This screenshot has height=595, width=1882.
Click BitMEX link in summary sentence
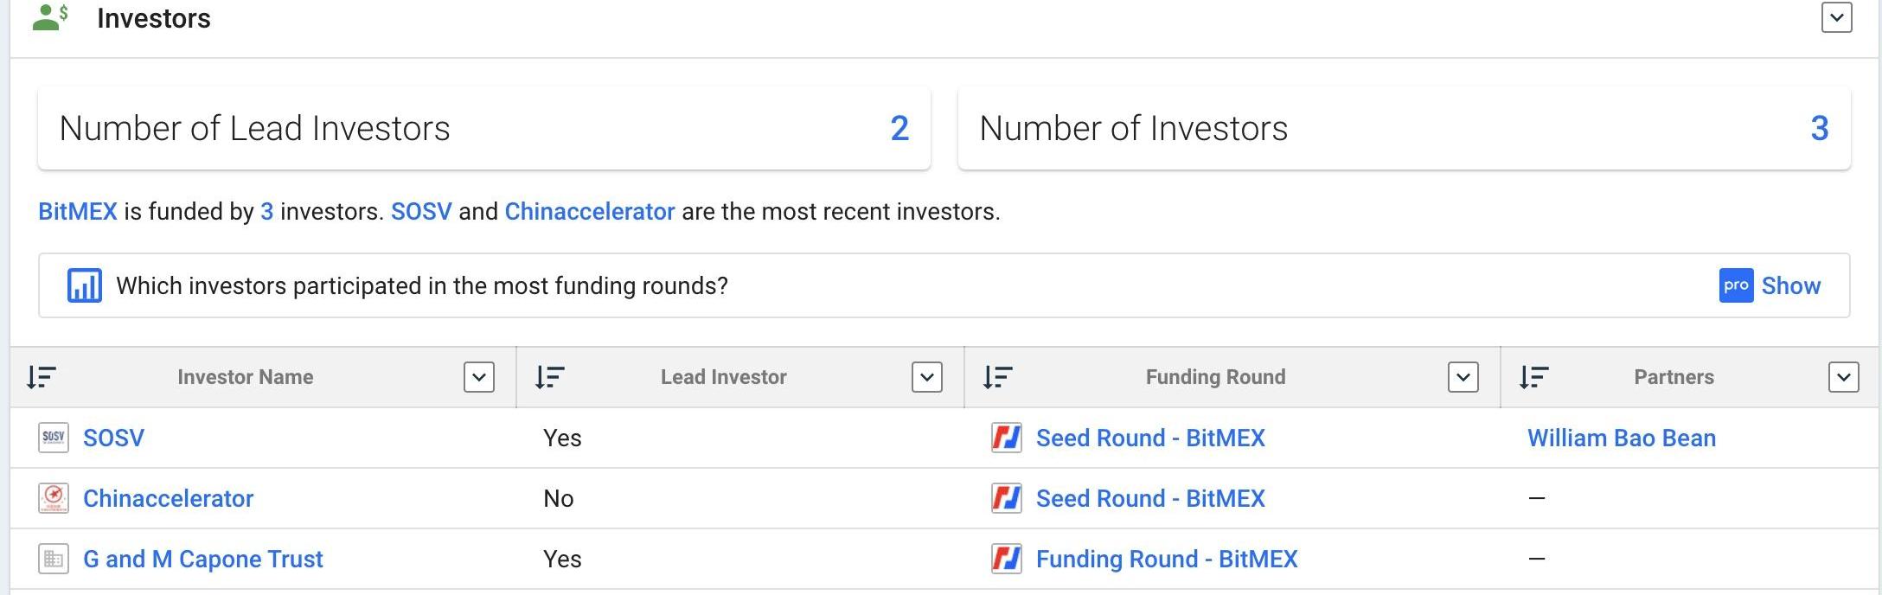78,212
